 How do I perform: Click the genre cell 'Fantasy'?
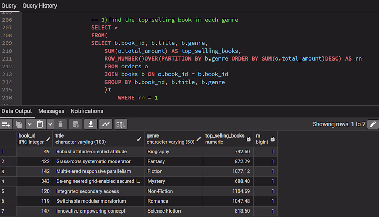click(x=174, y=162)
